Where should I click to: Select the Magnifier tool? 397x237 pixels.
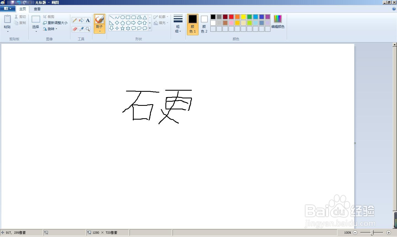(x=88, y=29)
